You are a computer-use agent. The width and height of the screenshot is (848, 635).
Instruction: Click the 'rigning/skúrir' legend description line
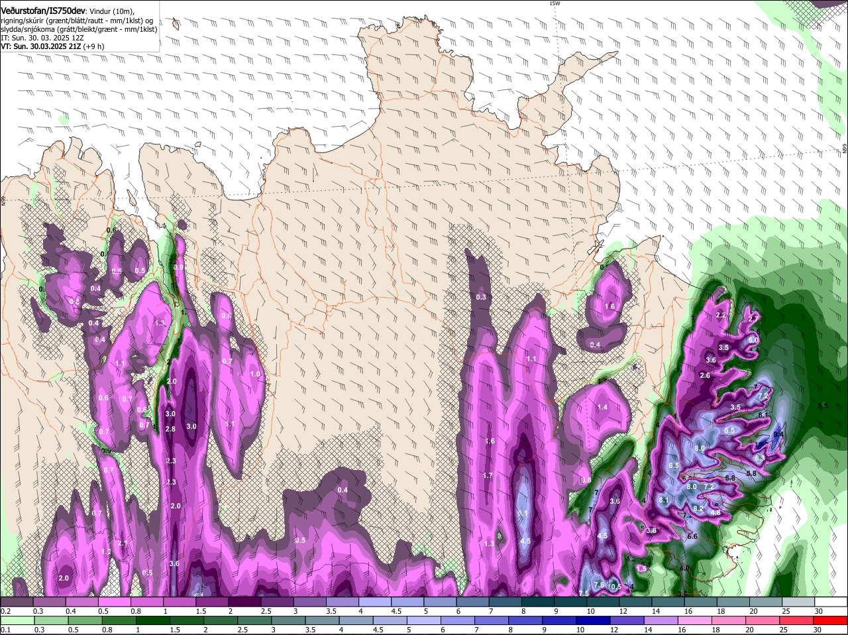pos(77,21)
